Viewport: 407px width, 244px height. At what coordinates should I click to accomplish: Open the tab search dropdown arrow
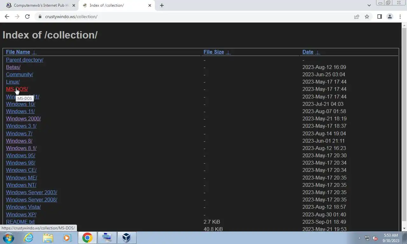(x=369, y=5)
